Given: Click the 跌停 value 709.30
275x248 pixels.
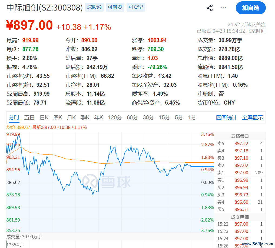Looking at the screenshot, I should (155, 49).
